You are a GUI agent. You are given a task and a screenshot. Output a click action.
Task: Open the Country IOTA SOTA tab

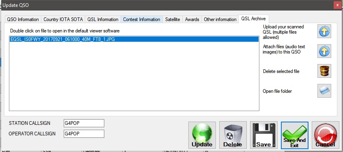pyautogui.click(x=63, y=19)
